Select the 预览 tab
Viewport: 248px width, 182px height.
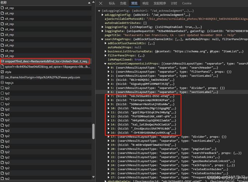pos(134,3)
